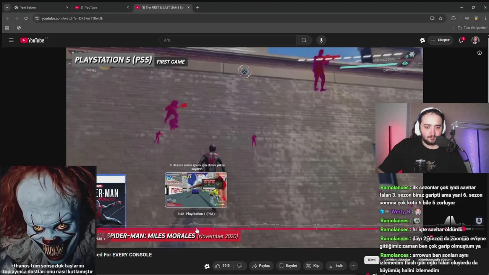Open more actions three-dot menu

[x=353, y=266]
